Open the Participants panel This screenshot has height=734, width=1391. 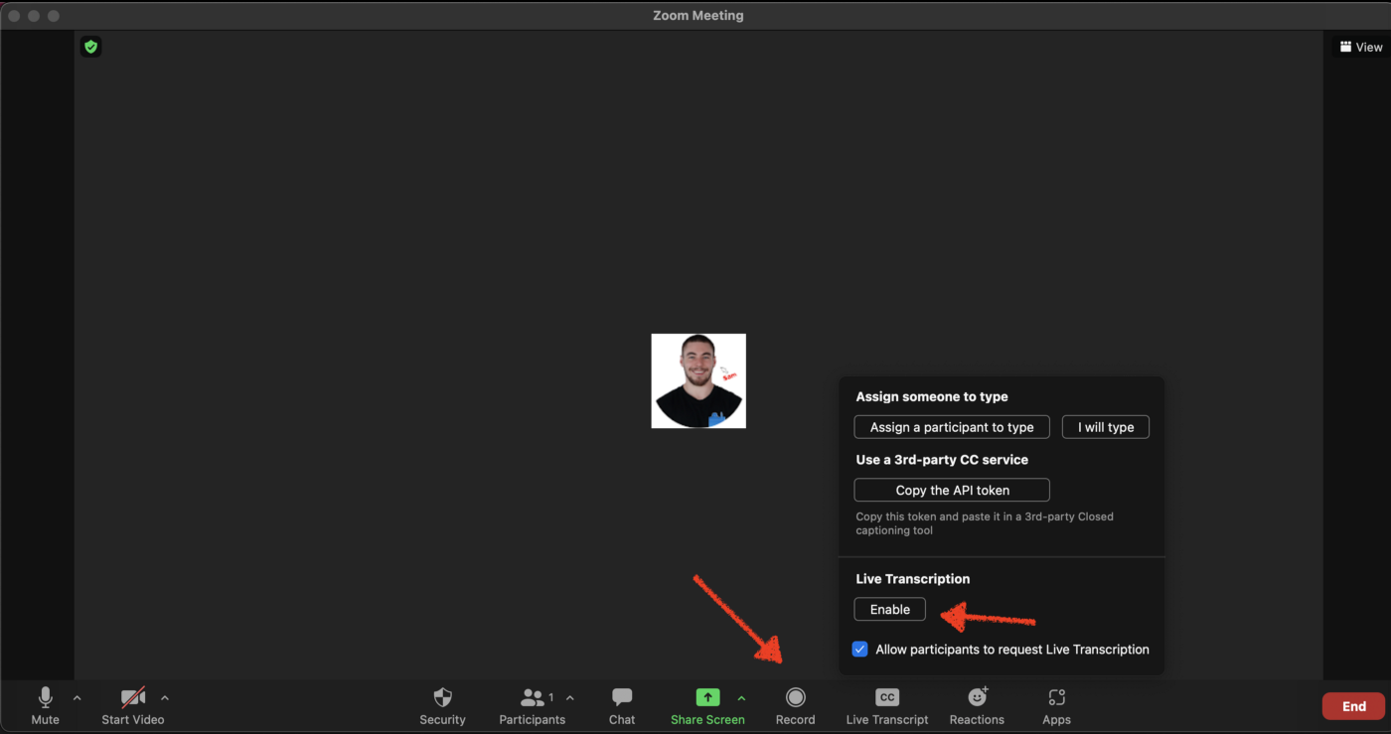(x=533, y=698)
